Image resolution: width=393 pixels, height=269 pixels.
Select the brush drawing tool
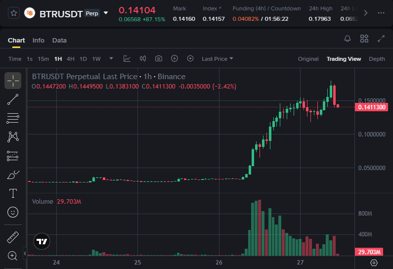[13, 175]
